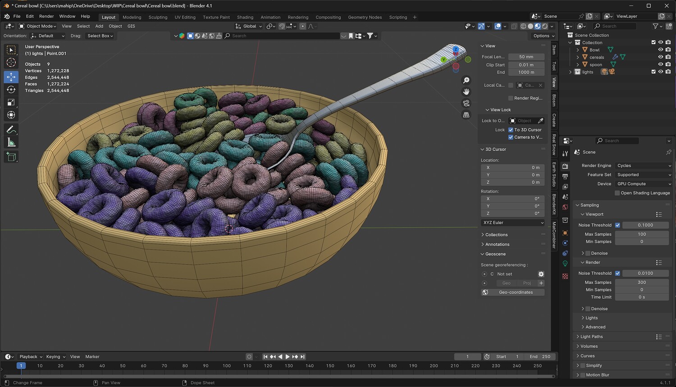This screenshot has height=387, width=676.
Task: Hide the cereals object with eye icon
Action: (x=661, y=57)
